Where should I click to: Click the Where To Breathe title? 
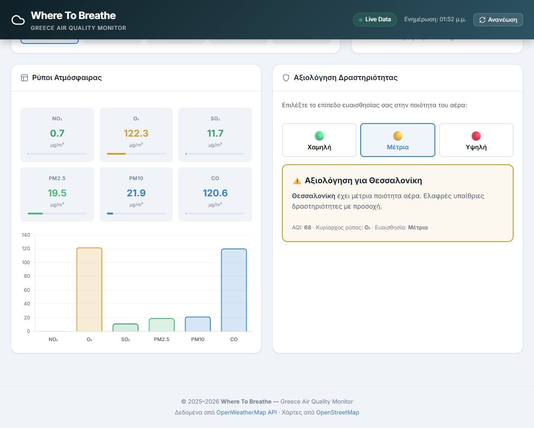[x=73, y=16]
